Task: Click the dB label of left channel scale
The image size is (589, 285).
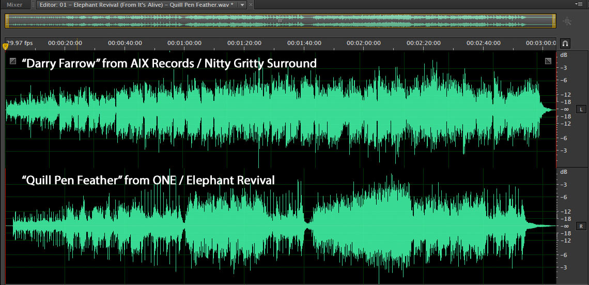Action: coord(564,55)
